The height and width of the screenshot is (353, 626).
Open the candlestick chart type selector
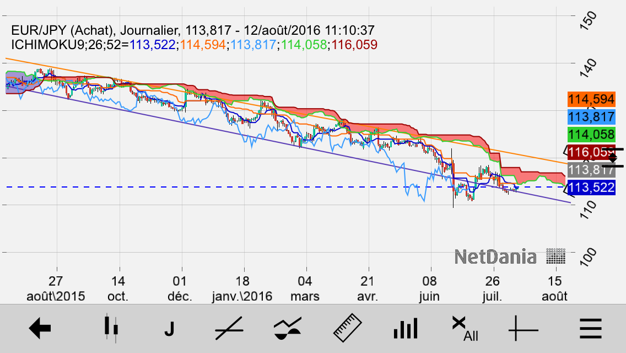[x=111, y=329]
